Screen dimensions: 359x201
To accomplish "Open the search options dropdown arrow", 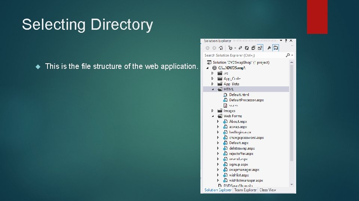I will tap(292, 55).
